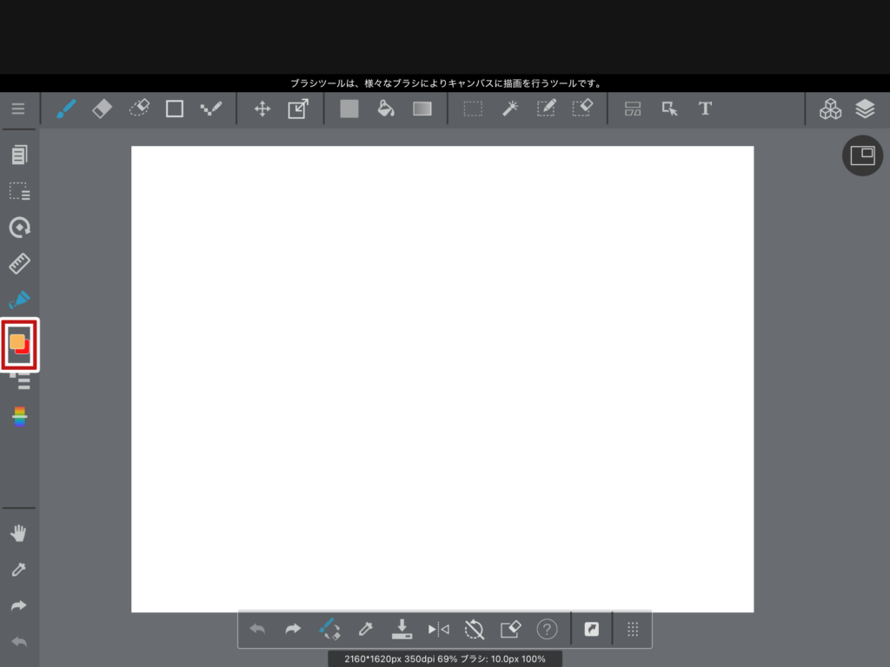Select the Brush tool in top toolbar
The height and width of the screenshot is (667, 890).
click(x=66, y=109)
